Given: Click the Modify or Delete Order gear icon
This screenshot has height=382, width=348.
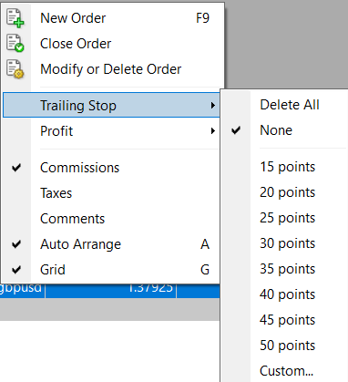Looking at the screenshot, I should coord(15,69).
